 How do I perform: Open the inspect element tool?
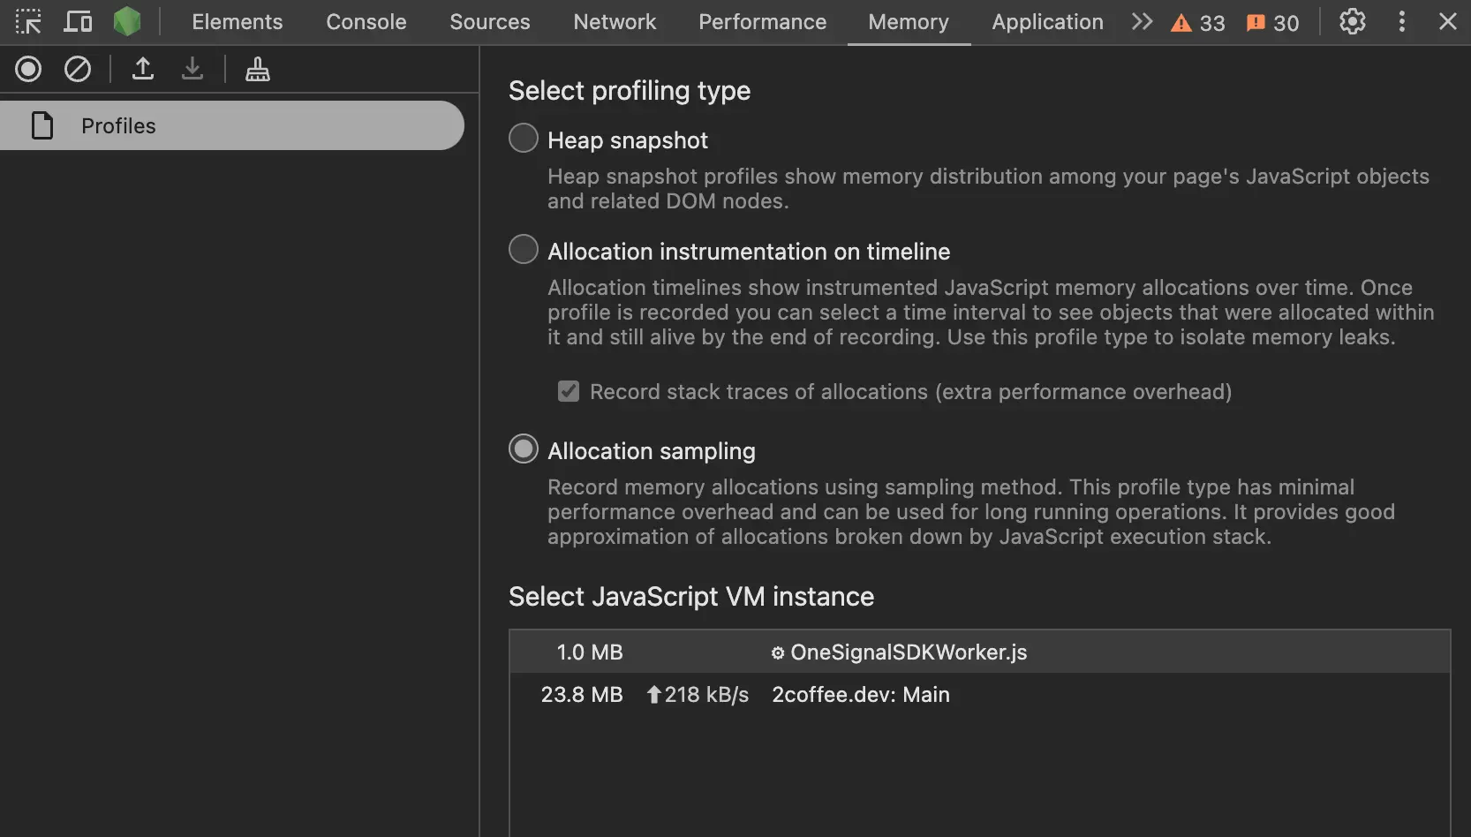coord(29,21)
